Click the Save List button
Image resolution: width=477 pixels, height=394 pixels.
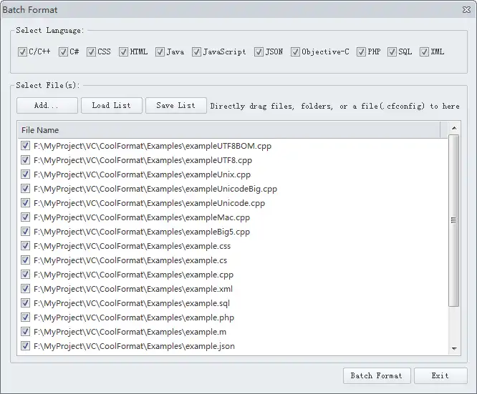[176, 105]
